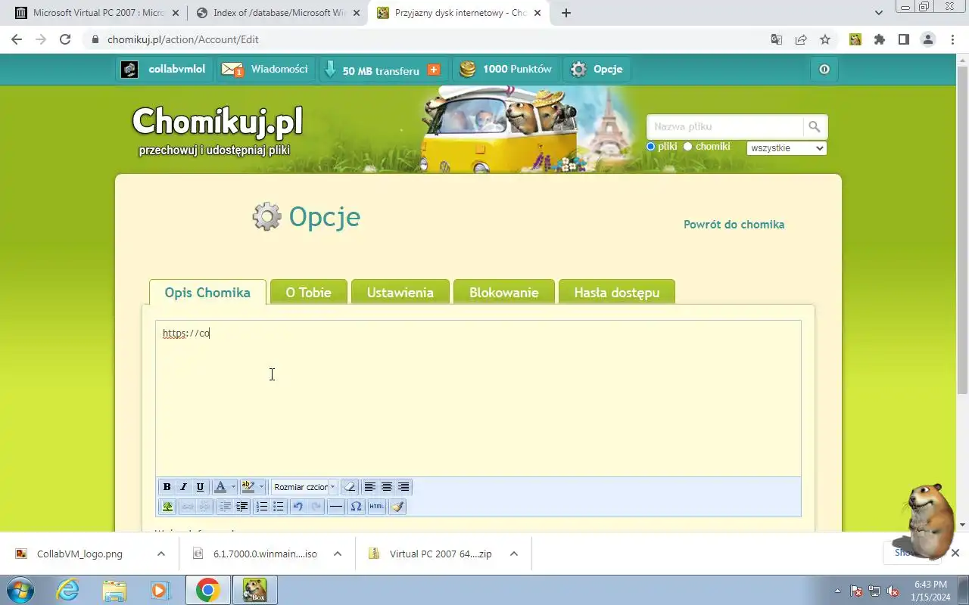This screenshot has height=605, width=969.
Task: Open the wszystkie file type dropdown
Action: click(x=787, y=148)
